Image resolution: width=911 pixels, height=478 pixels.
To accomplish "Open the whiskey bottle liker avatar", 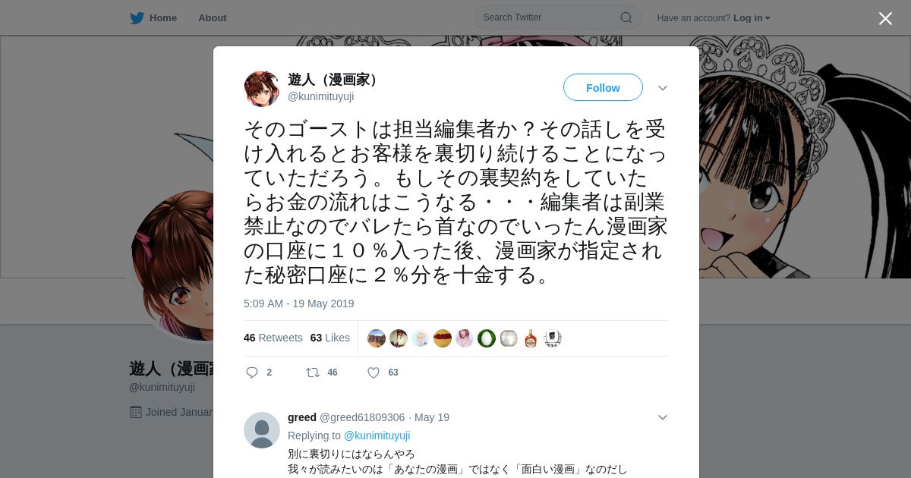I will [x=531, y=338].
